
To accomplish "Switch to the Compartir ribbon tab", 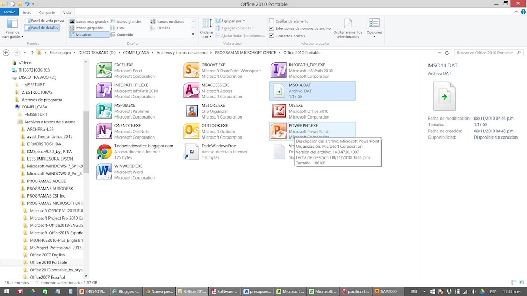I will pos(47,13).
